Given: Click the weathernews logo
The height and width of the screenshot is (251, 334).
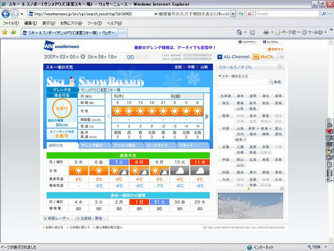Looking at the screenshot, I should pyautogui.click(x=61, y=45).
